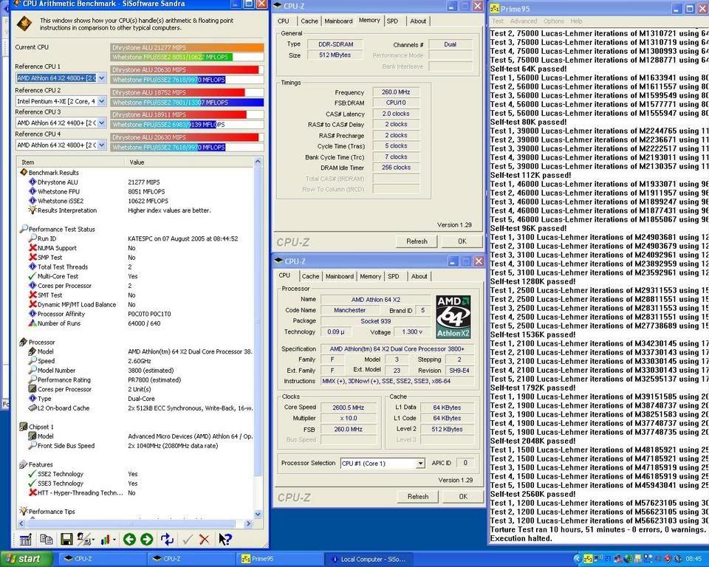Click the Sandra user and computer options icon
This screenshot has height=567, width=709.
coord(83,539)
